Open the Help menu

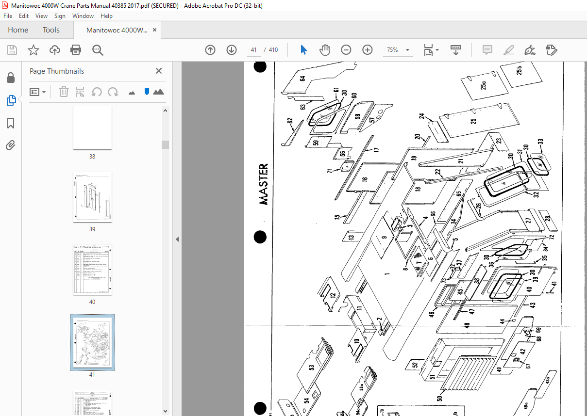106,16
